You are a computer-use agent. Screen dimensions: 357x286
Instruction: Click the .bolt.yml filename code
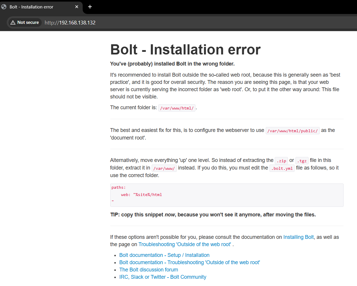[282, 168]
